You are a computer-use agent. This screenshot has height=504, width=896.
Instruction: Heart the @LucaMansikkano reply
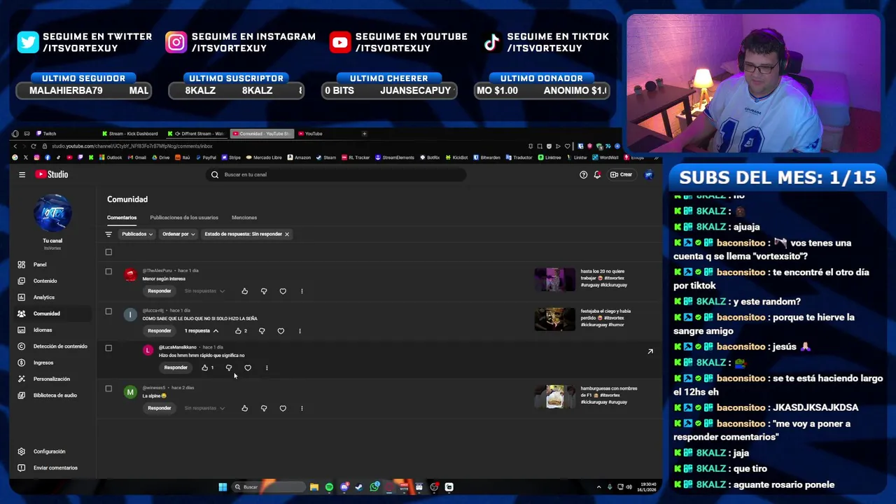coord(247,367)
